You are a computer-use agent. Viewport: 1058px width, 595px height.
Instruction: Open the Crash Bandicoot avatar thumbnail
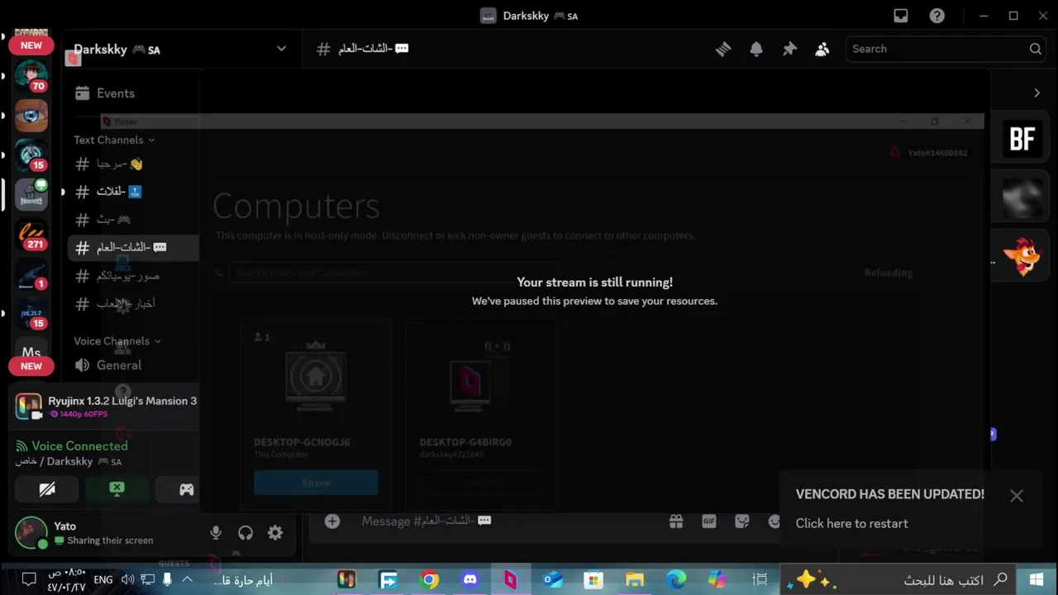pyautogui.click(x=1022, y=255)
